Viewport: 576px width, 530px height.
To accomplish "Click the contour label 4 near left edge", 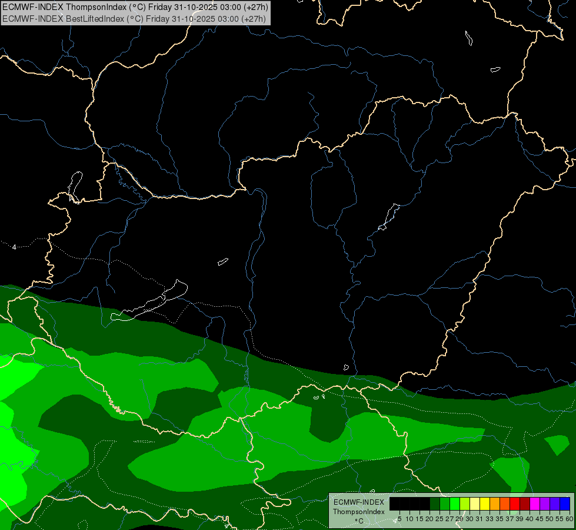I will coord(14,247).
